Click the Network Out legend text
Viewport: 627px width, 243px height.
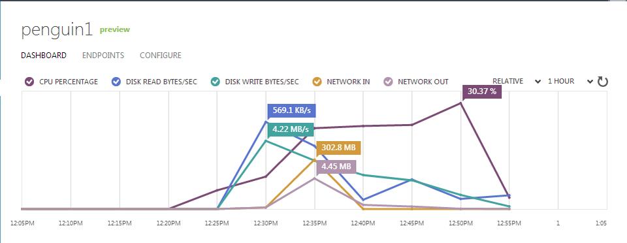423,82
